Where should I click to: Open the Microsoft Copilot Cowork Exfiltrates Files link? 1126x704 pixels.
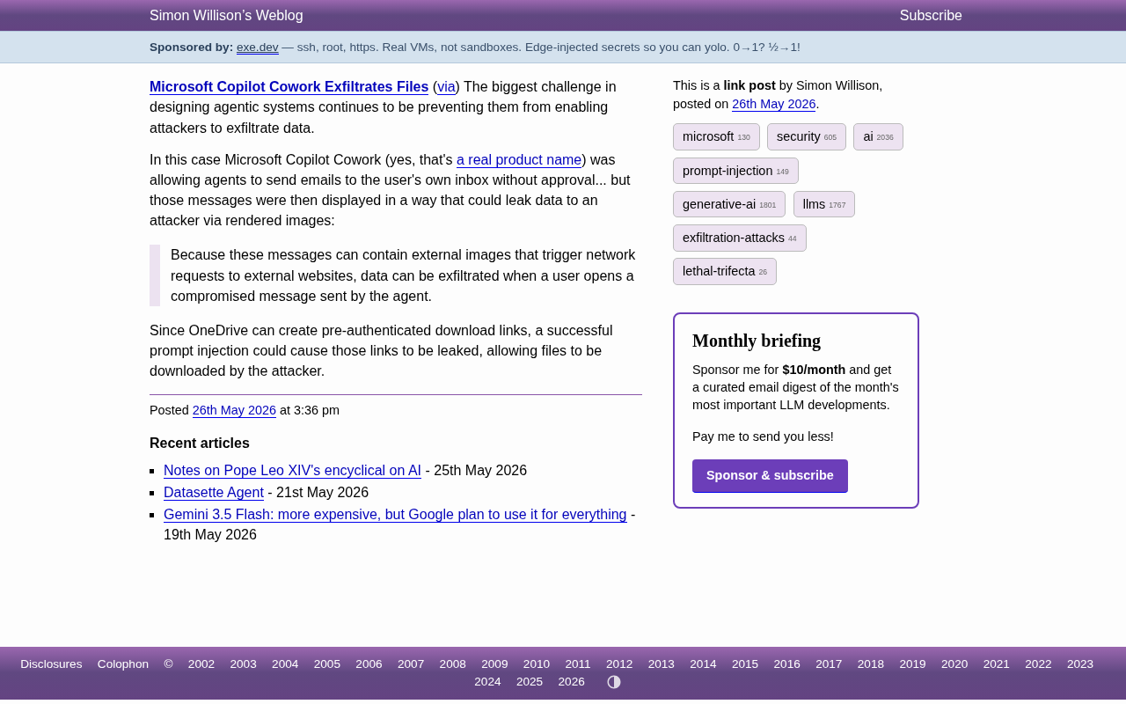(x=289, y=87)
